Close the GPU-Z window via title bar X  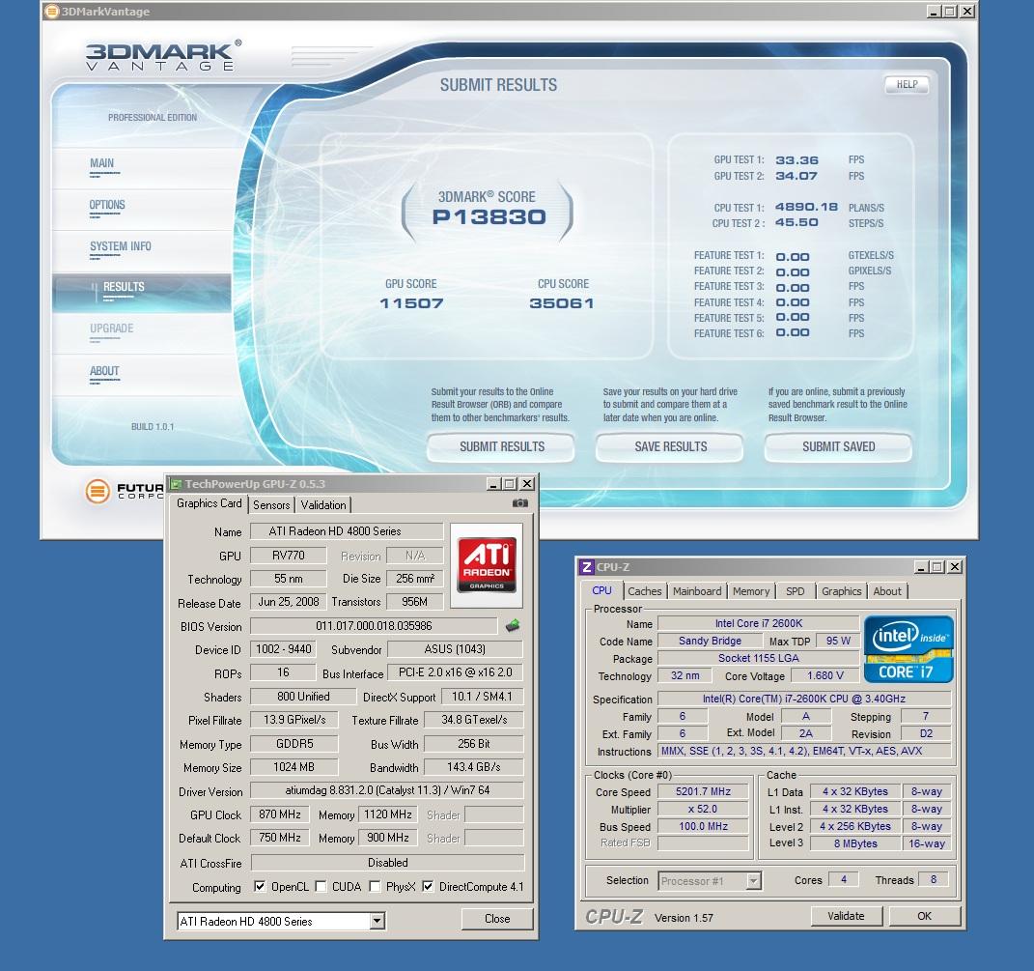527,484
